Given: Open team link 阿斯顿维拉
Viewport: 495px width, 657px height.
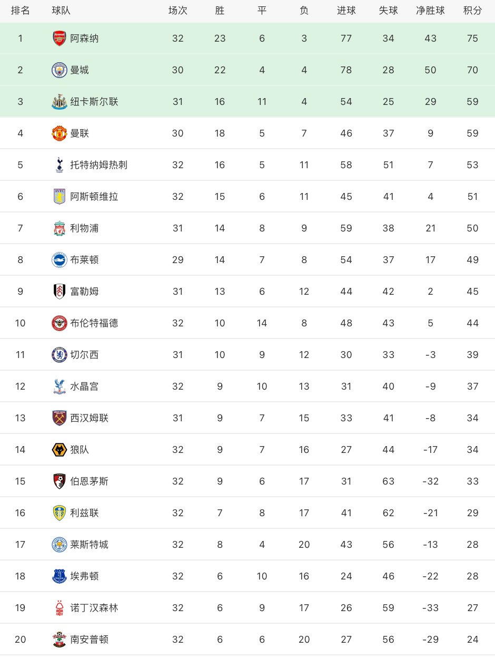Looking at the screenshot, I should (94, 197).
